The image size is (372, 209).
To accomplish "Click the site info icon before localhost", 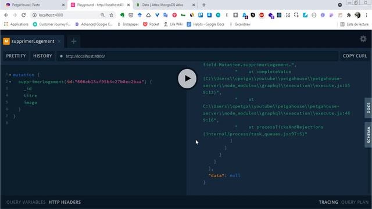I will click(x=34, y=15).
